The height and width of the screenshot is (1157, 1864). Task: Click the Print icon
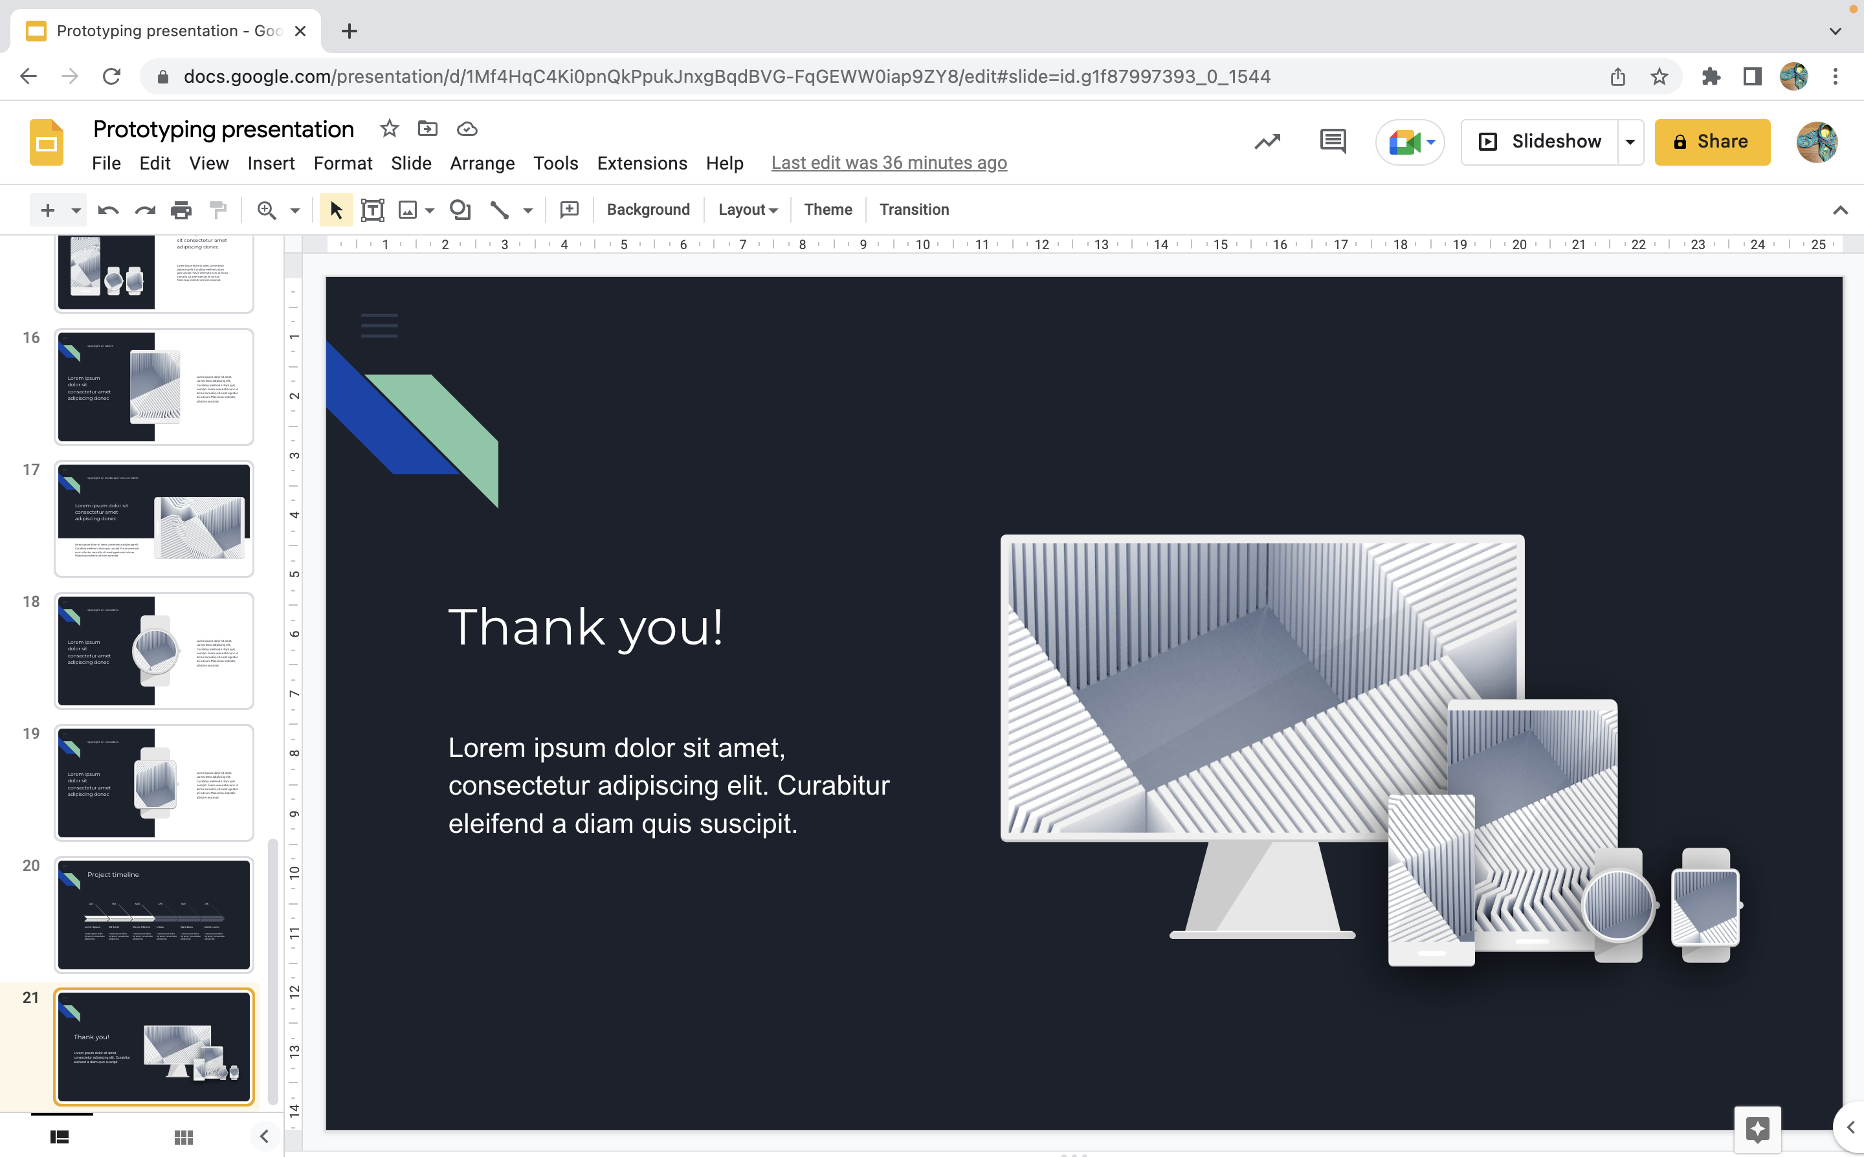pyautogui.click(x=181, y=210)
